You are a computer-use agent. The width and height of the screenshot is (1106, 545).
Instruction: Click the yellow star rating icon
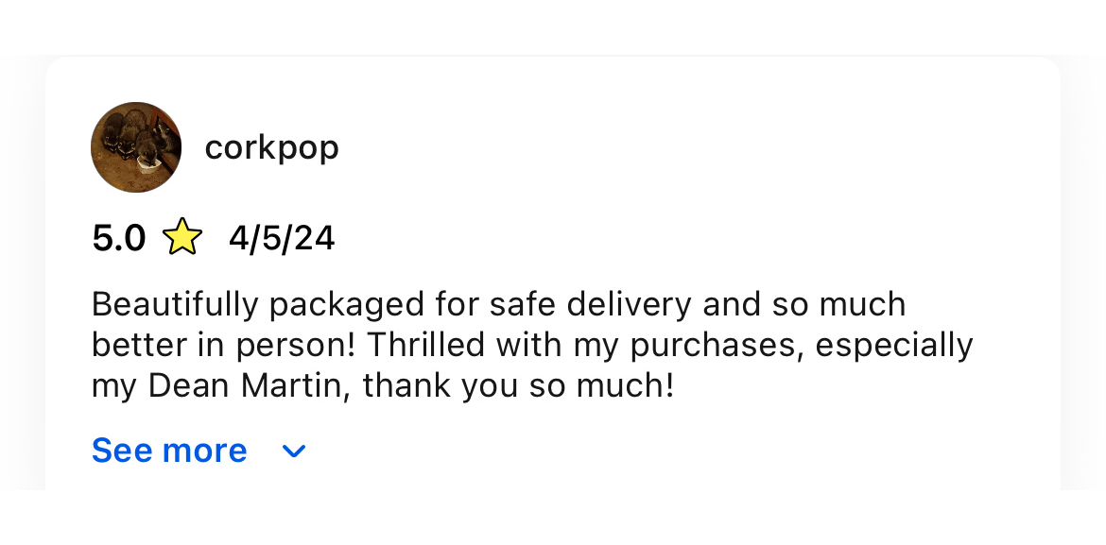coord(182,238)
